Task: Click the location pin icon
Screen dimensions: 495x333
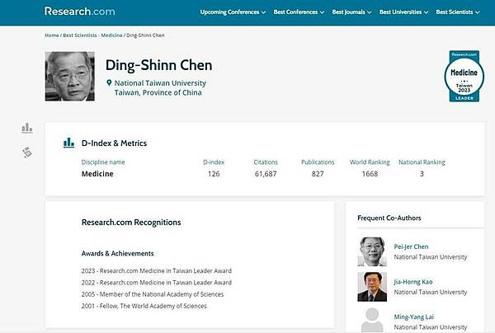Action: (x=109, y=83)
